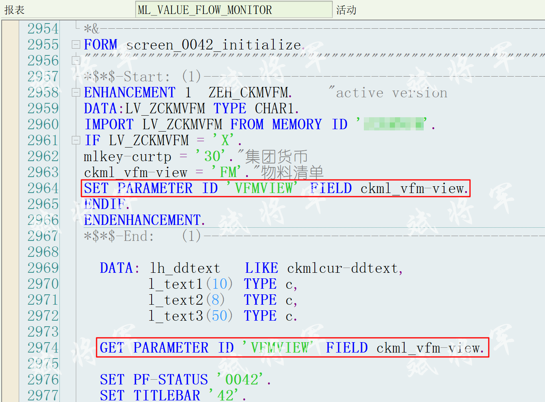Select line number 2977
The image size is (545, 402).
43,395
